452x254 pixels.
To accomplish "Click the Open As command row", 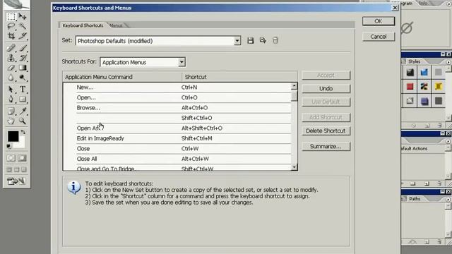I will click(x=184, y=128).
